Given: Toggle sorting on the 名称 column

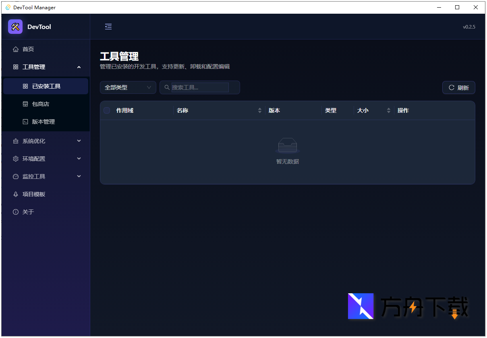Looking at the screenshot, I should 259,110.
